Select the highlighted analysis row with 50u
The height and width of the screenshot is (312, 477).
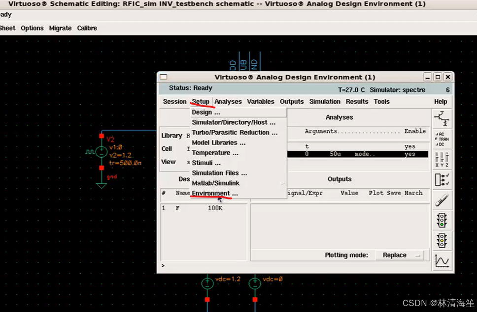tap(357, 154)
